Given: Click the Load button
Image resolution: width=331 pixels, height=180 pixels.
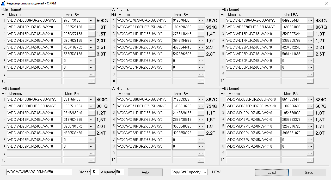Looking at the screenshot, I should coord(272,172).
